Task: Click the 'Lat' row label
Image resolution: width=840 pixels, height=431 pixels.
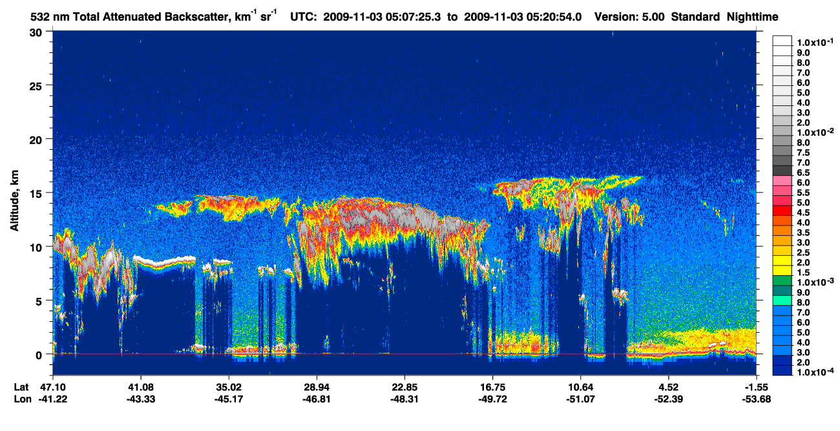Action: tap(21, 387)
